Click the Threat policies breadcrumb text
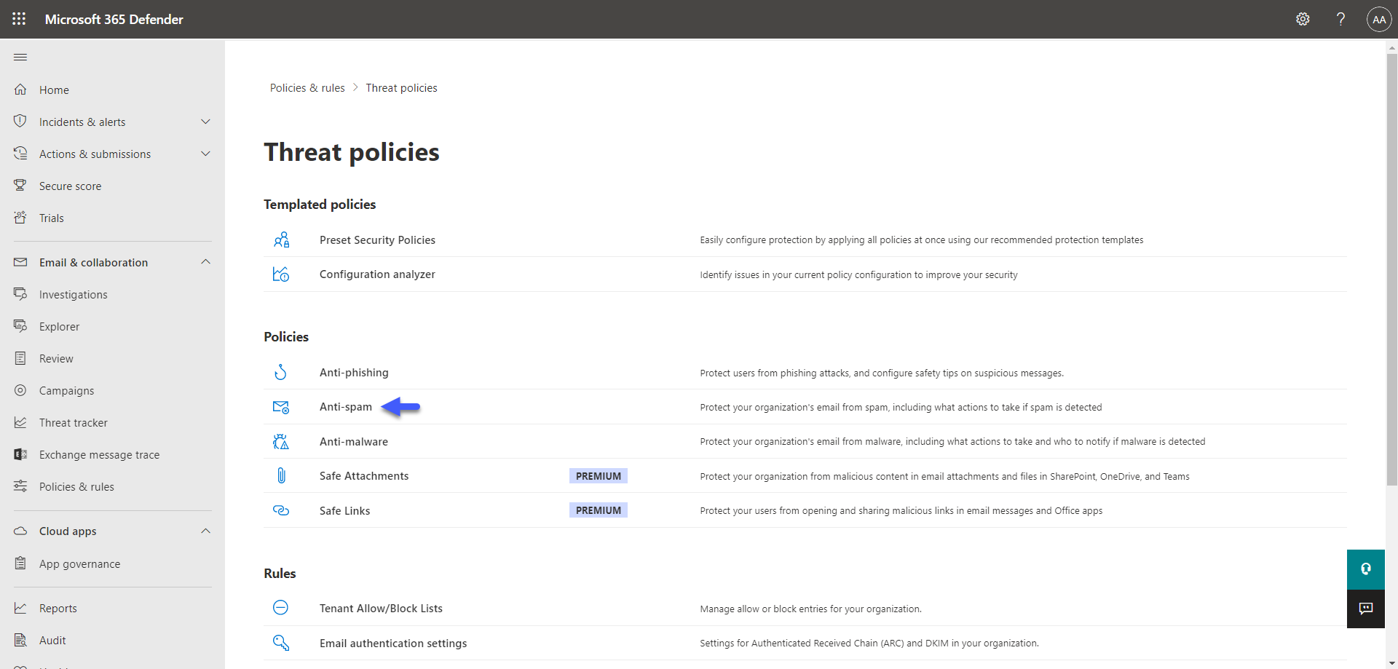Viewport: 1398px width, 669px height. click(401, 87)
